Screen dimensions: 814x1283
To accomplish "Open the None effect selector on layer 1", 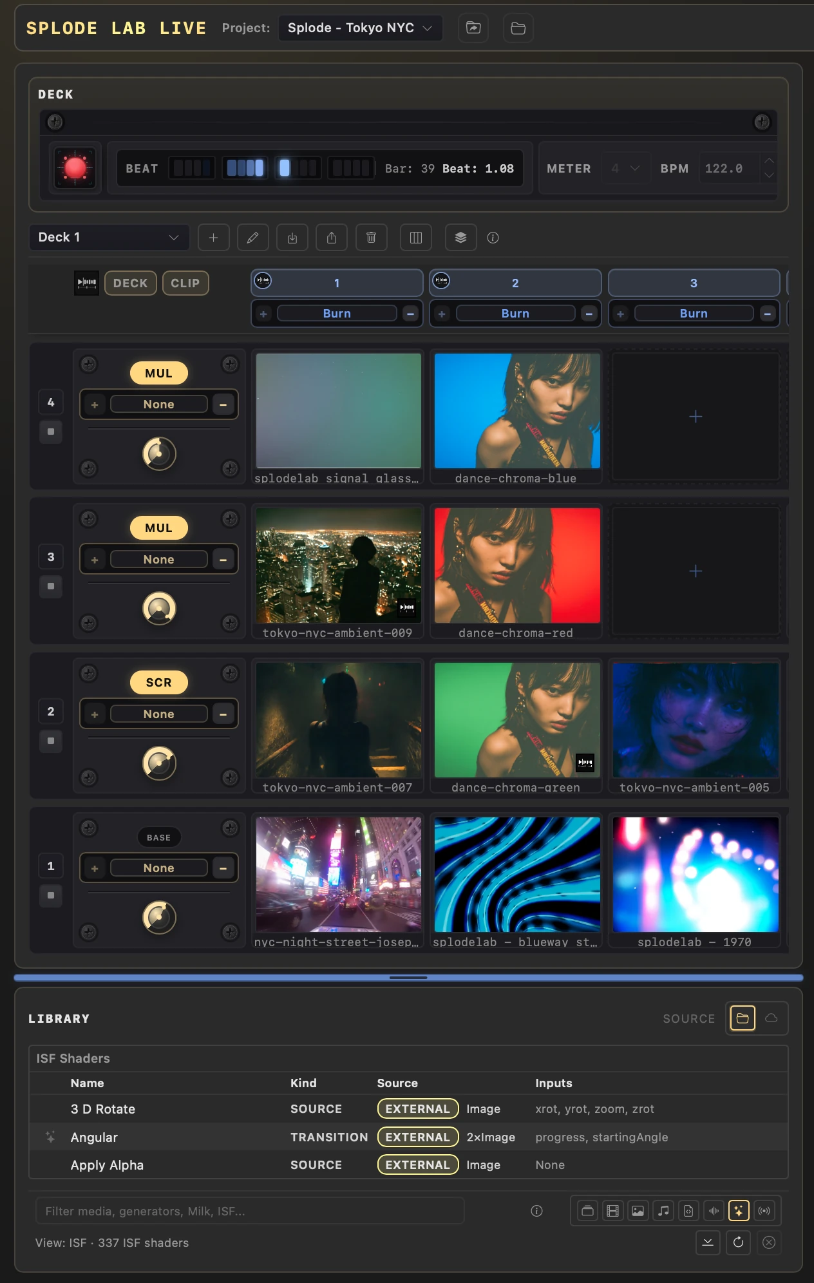I will [x=159, y=868].
